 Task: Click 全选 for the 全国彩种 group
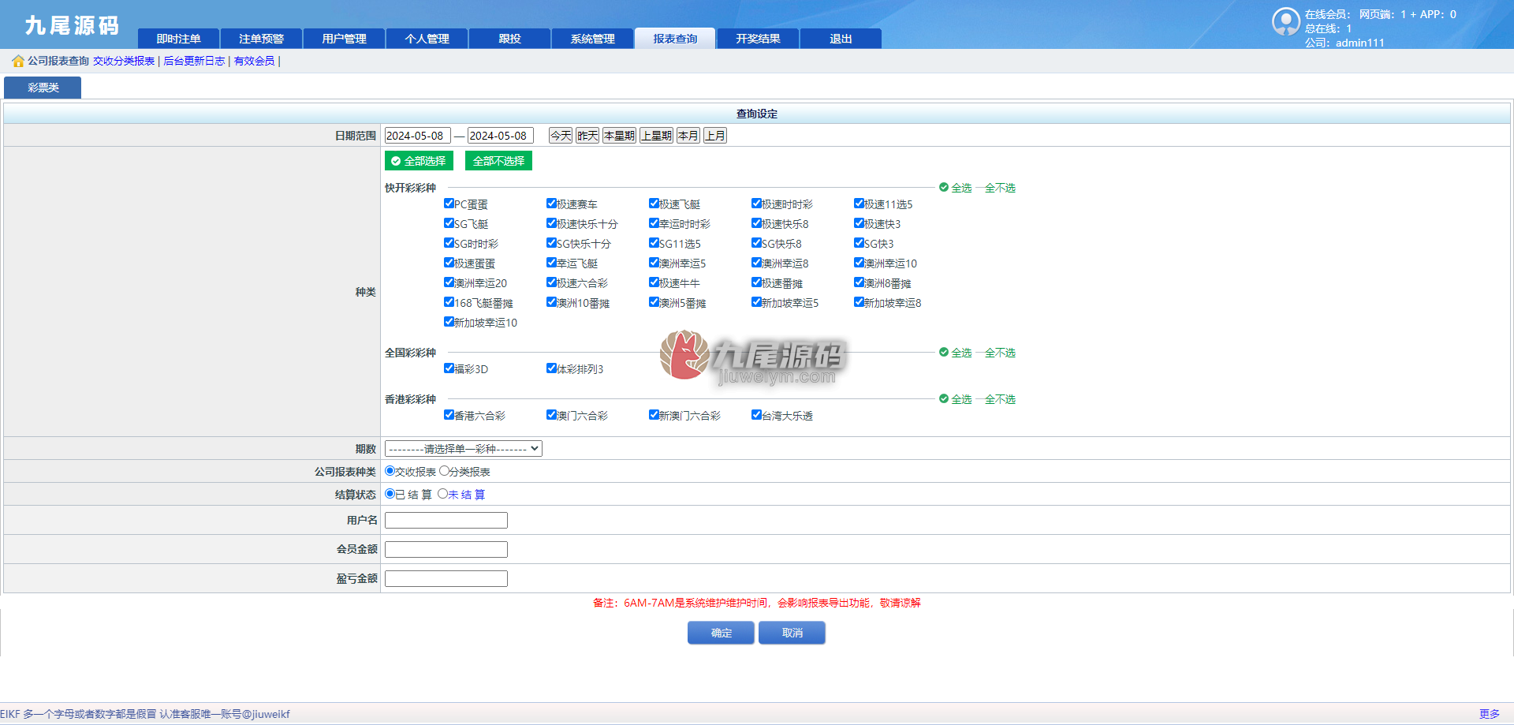coord(956,353)
